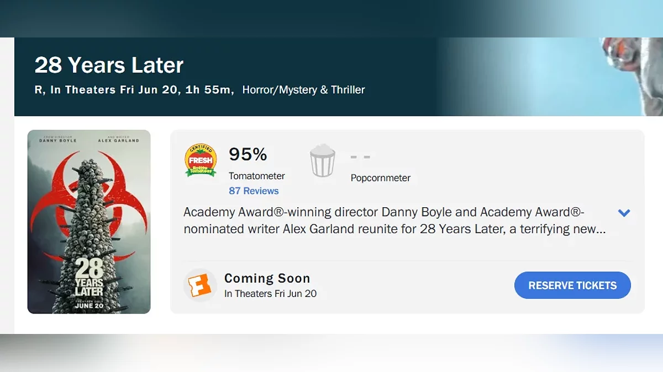Click the Danny Boyle synopsis paragraph

394,220
